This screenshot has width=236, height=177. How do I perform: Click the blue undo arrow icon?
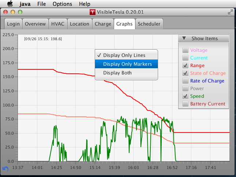pos(5,169)
